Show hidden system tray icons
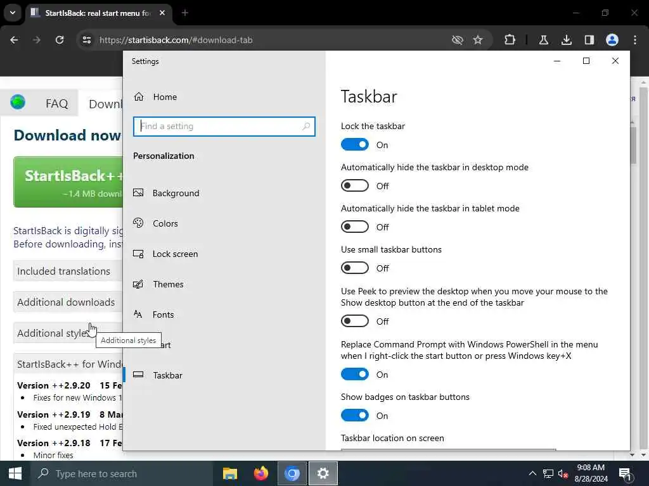The height and width of the screenshot is (486, 649). point(532,473)
